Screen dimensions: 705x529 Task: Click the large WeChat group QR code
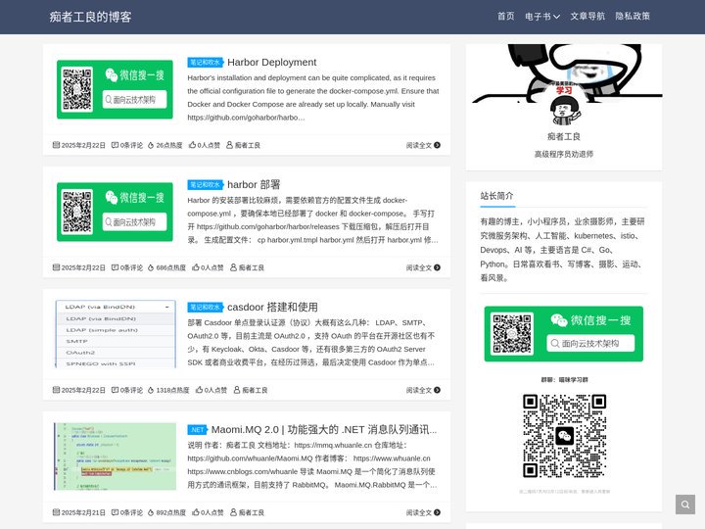pos(564,435)
